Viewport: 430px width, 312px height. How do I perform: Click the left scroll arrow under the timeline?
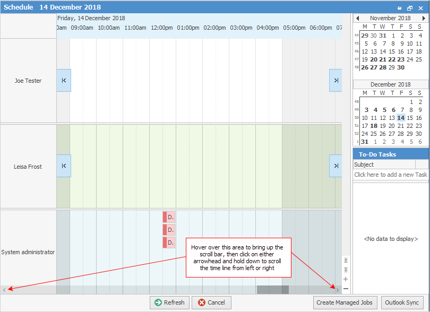click(x=4, y=290)
